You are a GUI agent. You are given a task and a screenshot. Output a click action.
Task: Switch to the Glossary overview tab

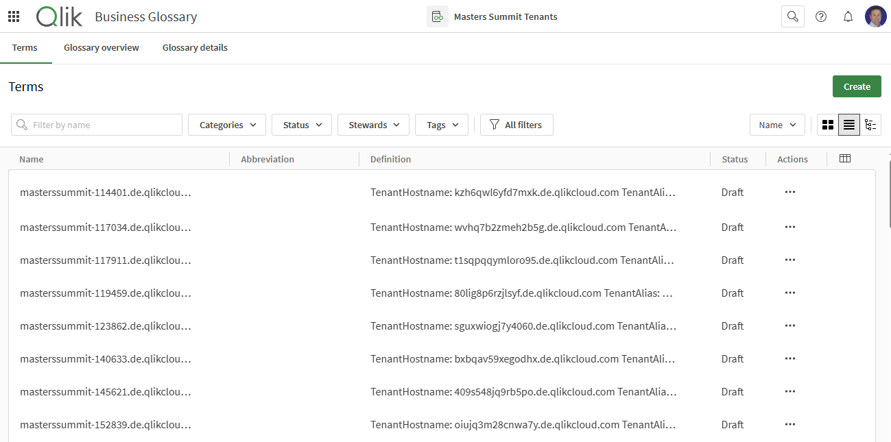tap(102, 48)
